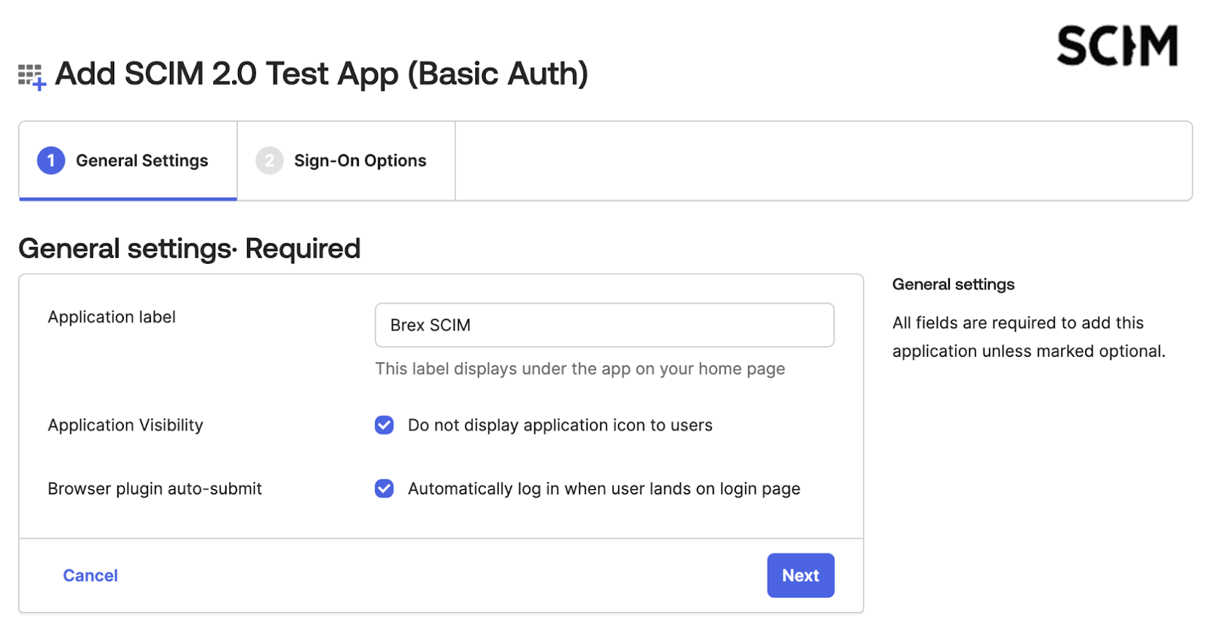Open the General Settings tab
Viewport: 1209px width, 635px height.
141,160
